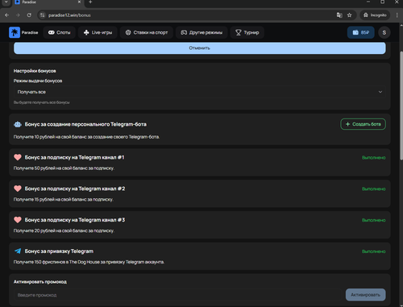This screenshot has height=307, width=403.
Task: Click the translate page icon
Action: [x=339, y=15]
